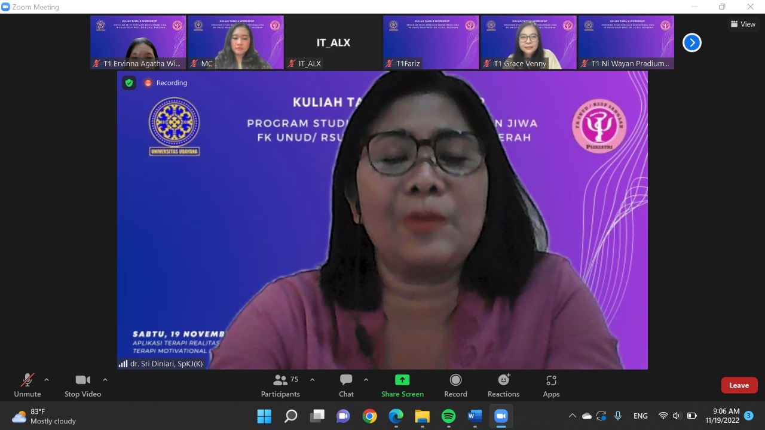Click microphone in-use tray icon
Viewport: 765px width, 430px height.
(x=618, y=416)
